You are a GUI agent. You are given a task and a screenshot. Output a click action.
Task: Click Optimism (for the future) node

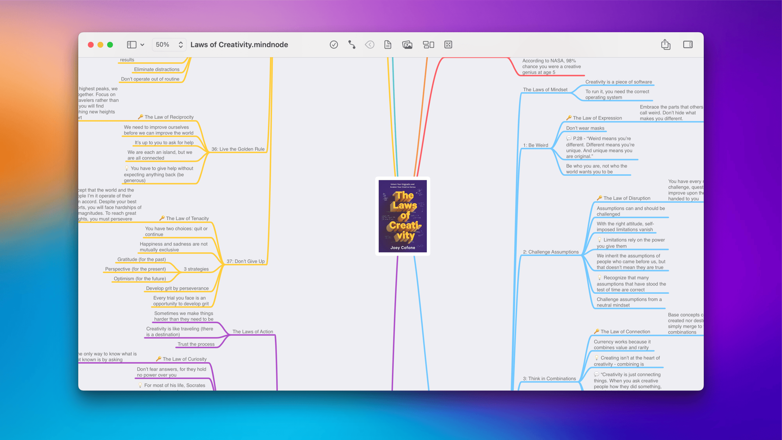pos(140,279)
